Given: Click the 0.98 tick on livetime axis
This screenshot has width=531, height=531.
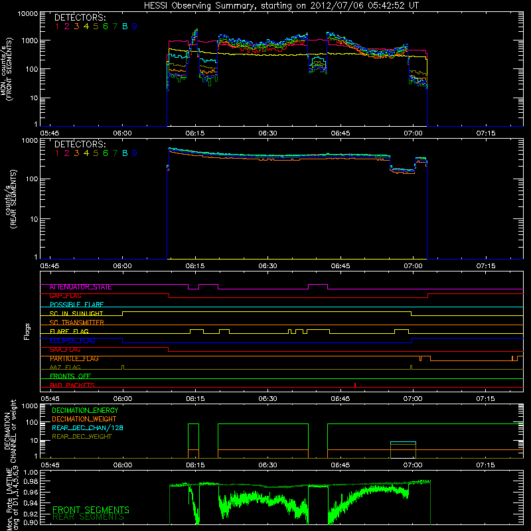Looking at the screenshot, I should (31, 481).
